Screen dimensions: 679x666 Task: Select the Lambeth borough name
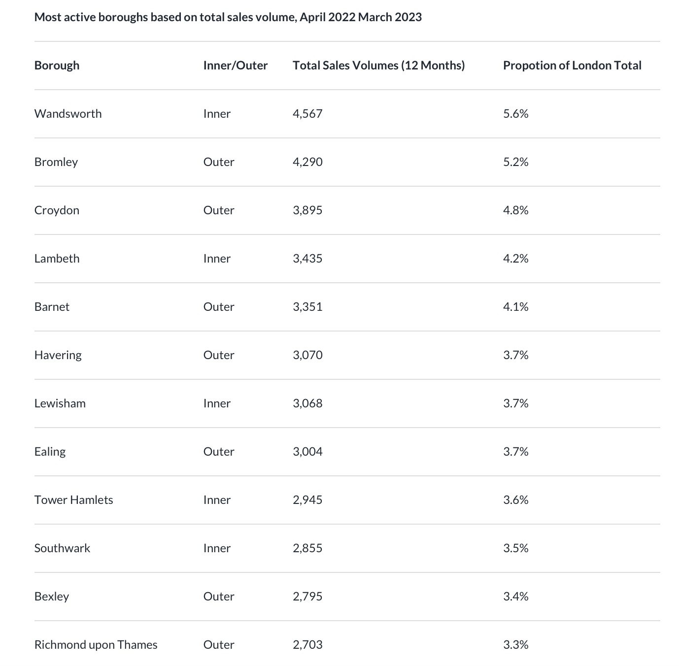coord(57,259)
